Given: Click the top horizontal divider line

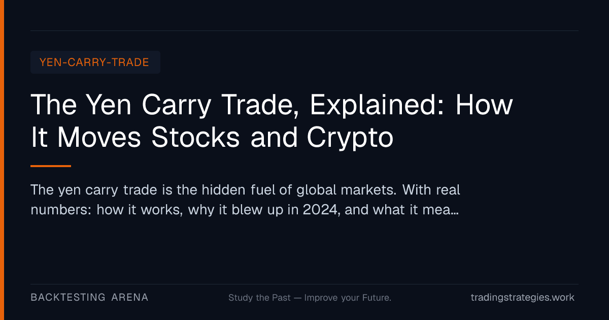Looking at the screenshot, I should [304, 30].
